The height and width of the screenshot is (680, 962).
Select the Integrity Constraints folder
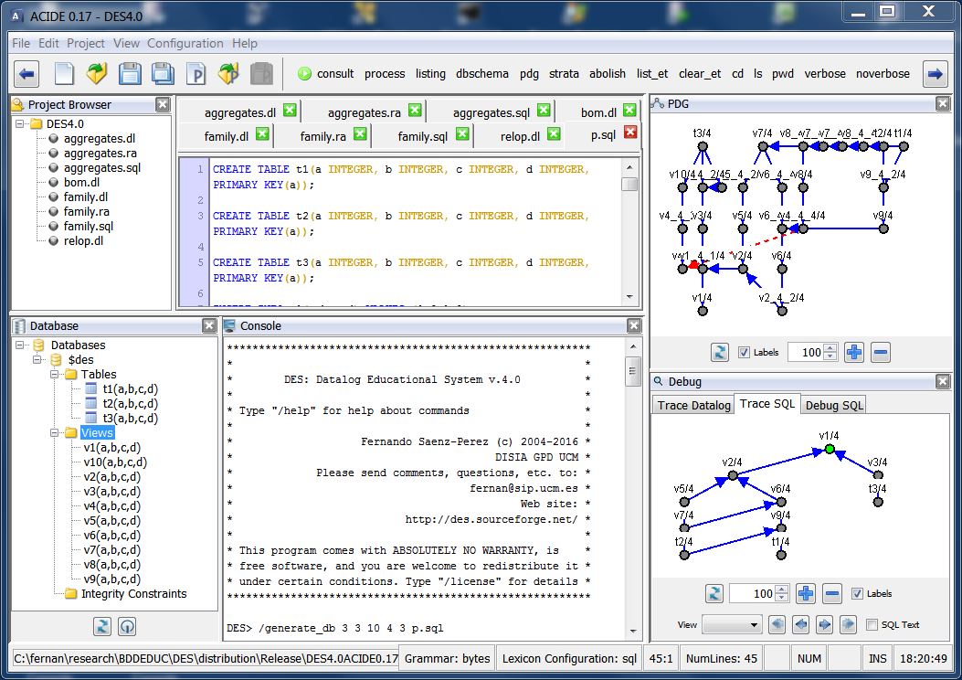(133, 593)
